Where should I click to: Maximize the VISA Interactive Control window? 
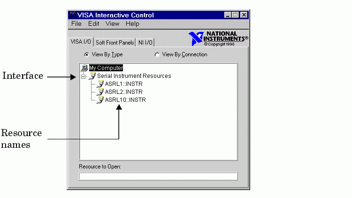tap(235, 15)
